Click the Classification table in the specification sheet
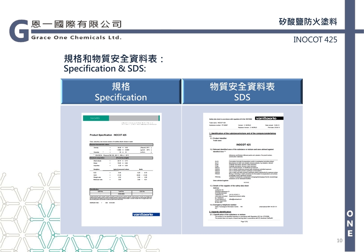The width and height of the screenshot is (364, 252). [121, 192]
